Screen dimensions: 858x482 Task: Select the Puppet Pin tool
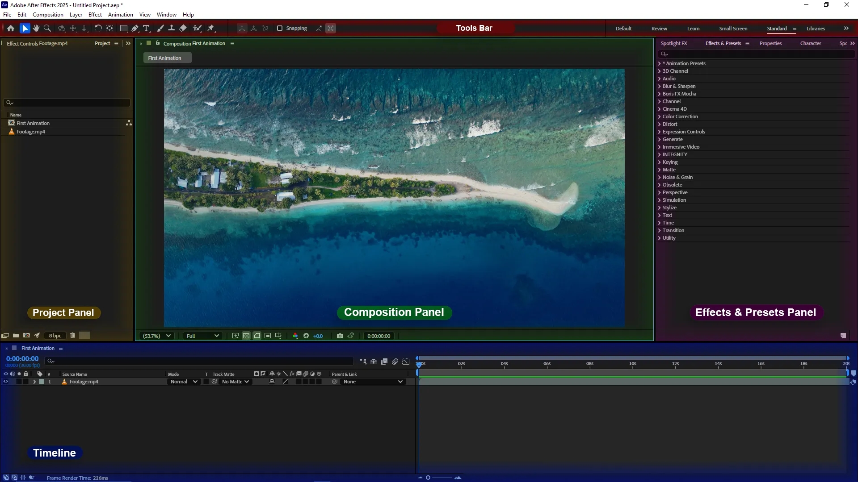coord(211,28)
